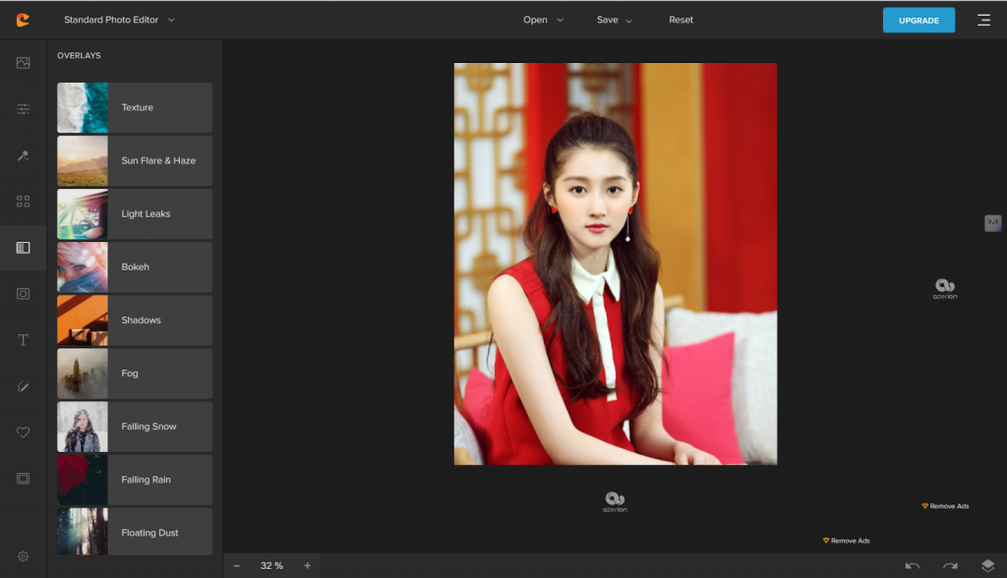
Task: Click the blue UPGRADE button
Action: pos(918,21)
